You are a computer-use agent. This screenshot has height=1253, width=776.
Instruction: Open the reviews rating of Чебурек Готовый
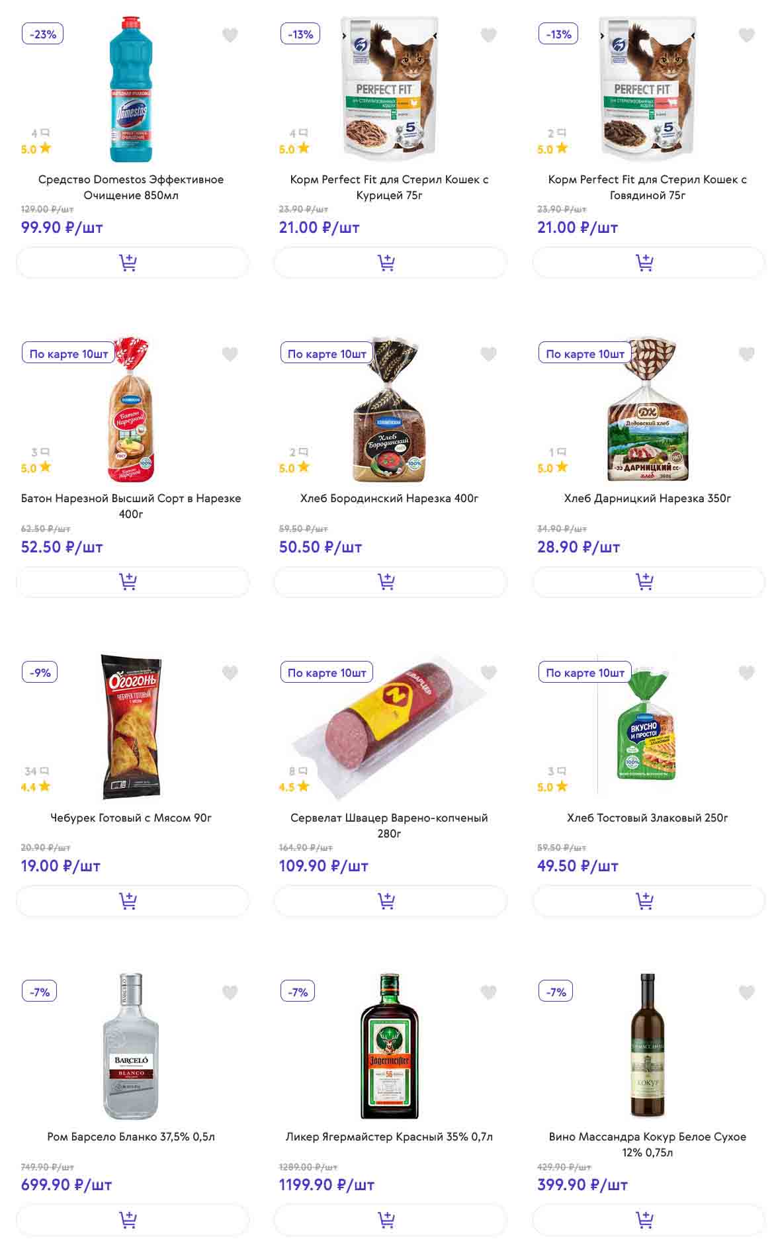click(36, 779)
